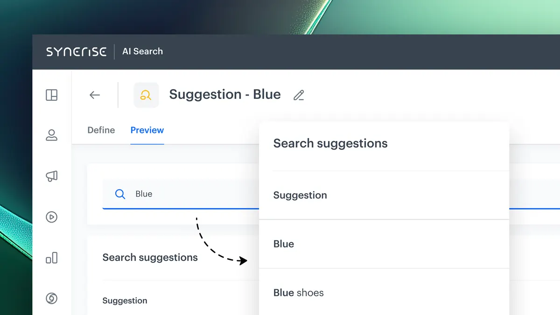Go back using the left arrow
Viewport: 560px width, 315px height.
[x=95, y=95]
